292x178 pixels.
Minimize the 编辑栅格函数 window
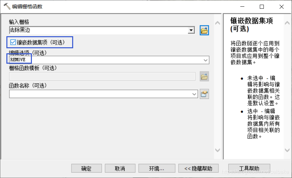pos(242,7)
